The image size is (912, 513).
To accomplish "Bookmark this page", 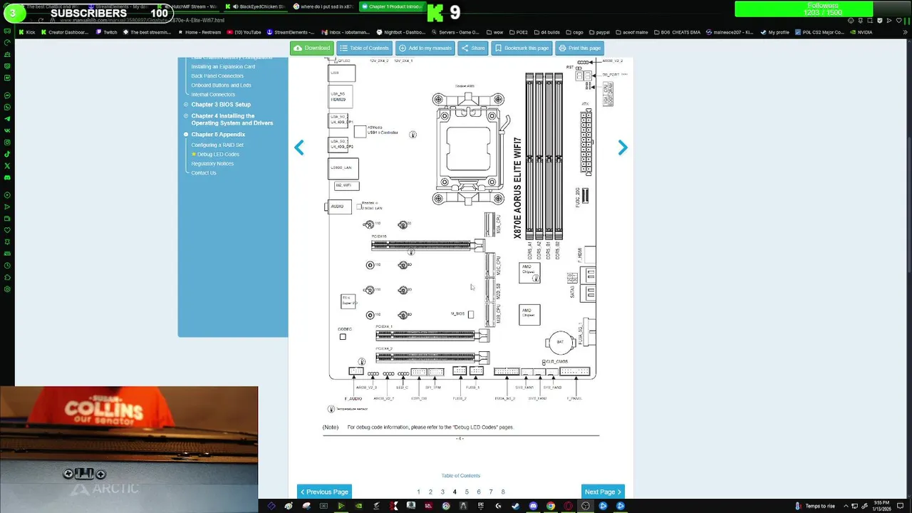I will (522, 48).
